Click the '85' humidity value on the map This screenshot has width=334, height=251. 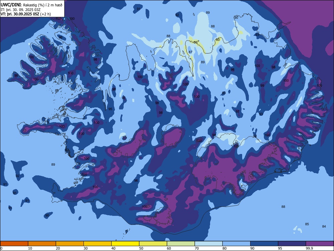(x=307, y=224)
